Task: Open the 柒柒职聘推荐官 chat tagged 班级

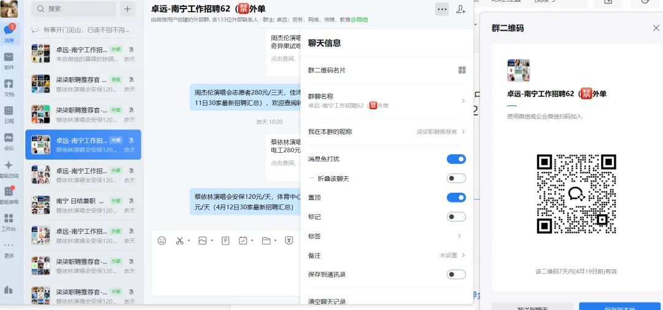Action: pyautogui.click(x=83, y=84)
